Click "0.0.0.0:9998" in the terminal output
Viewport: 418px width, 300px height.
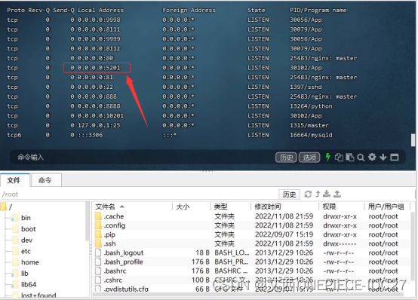99,20
